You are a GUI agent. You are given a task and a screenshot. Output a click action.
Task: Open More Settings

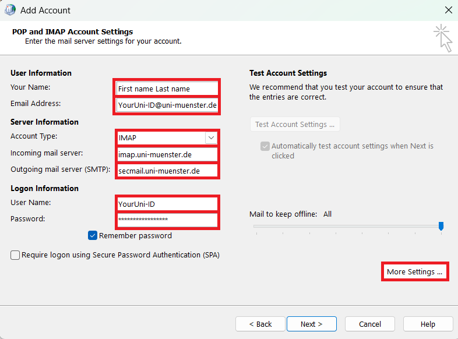tap(415, 272)
